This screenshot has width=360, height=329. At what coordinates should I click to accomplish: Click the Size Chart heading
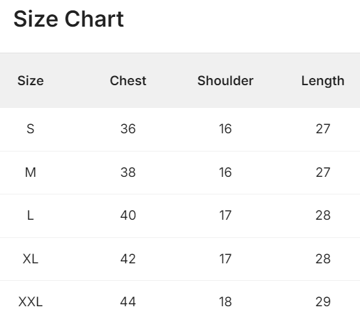[x=69, y=19]
